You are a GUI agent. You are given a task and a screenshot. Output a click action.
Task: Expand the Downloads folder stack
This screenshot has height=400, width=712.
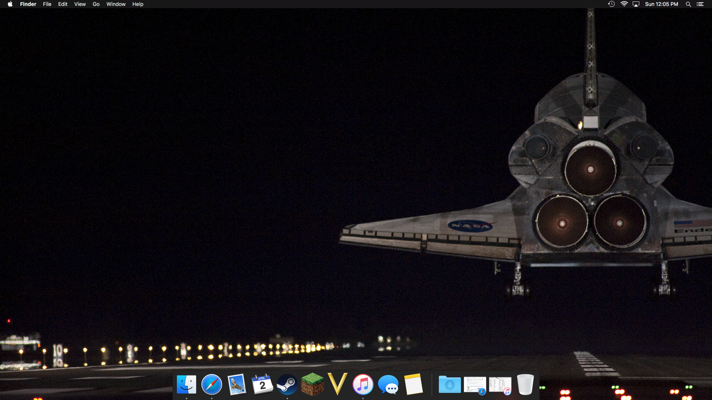[449, 384]
